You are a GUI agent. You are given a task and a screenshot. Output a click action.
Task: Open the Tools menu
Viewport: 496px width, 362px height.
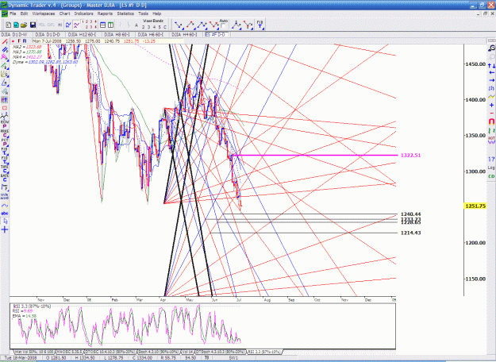[143, 13]
